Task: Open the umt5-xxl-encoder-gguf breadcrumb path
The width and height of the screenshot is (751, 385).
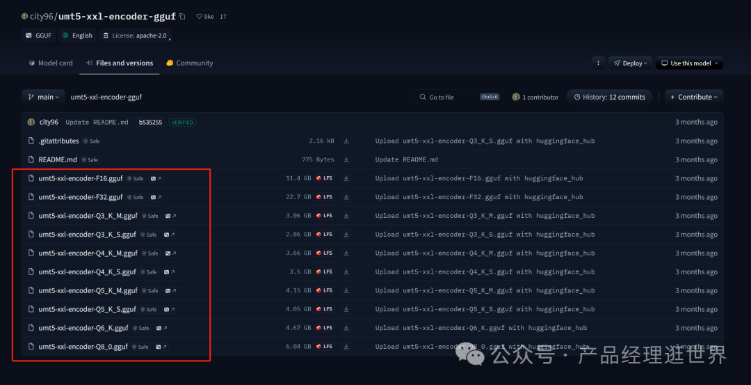Action: (x=106, y=97)
